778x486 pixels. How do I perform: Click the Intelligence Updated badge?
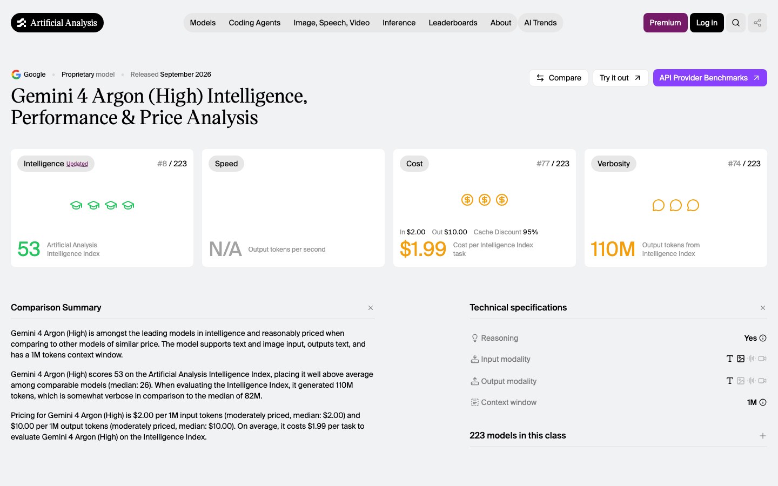tap(56, 164)
